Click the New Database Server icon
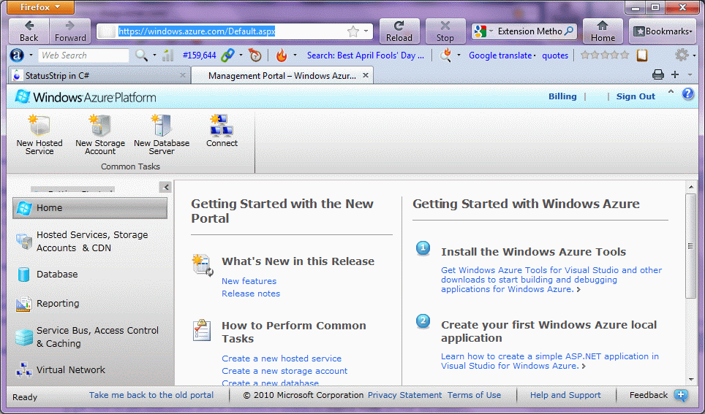The width and height of the screenshot is (705, 414). coord(162,126)
